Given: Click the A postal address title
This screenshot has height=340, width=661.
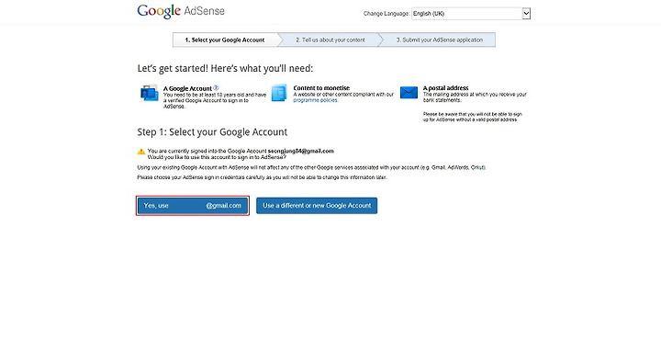Looking at the screenshot, I should 445,87.
